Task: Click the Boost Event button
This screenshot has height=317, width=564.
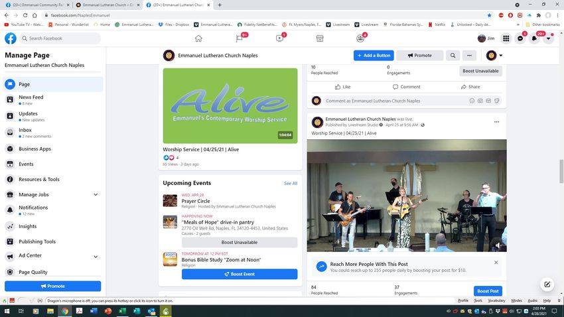Action: [x=240, y=274]
